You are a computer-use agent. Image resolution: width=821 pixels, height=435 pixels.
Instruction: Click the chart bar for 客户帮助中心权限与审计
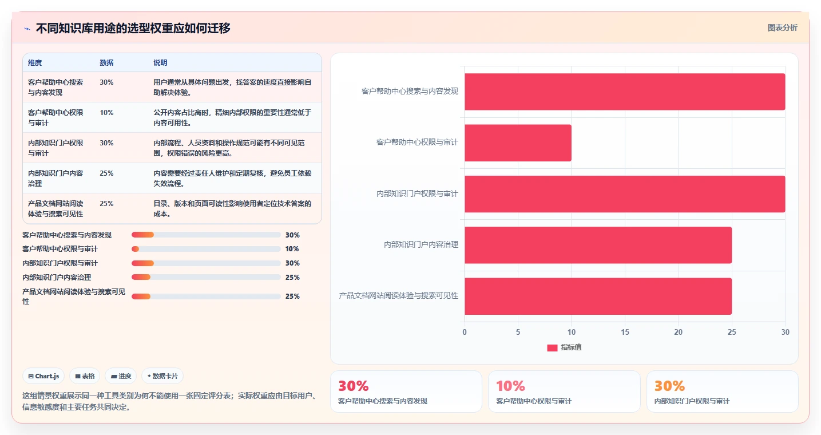click(x=518, y=143)
